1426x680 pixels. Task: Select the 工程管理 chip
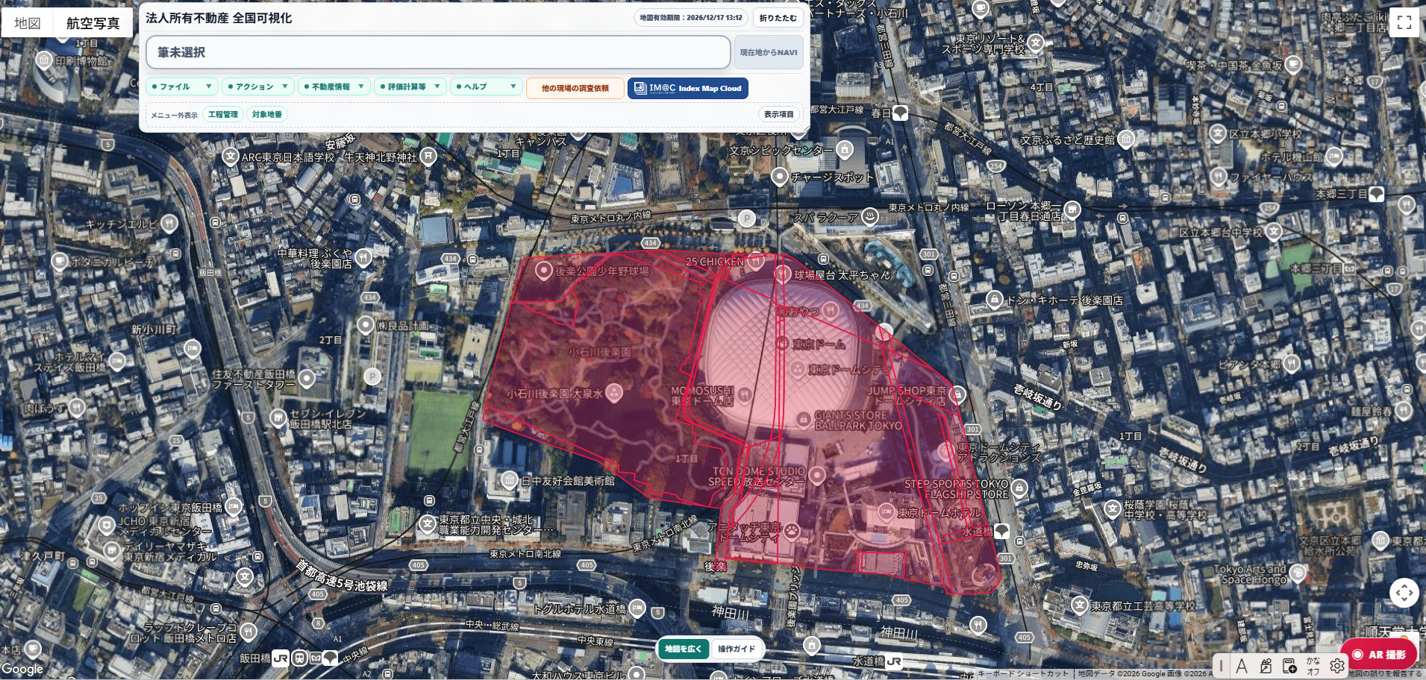[223, 114]
